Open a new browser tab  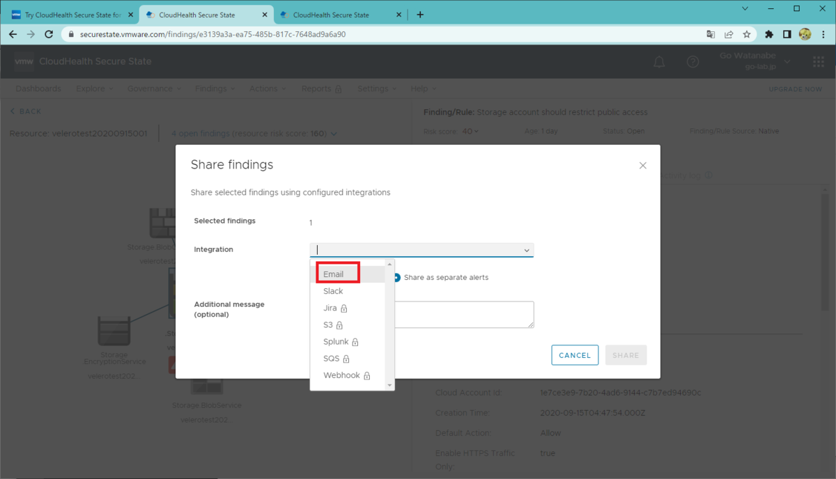click(420, 15)
